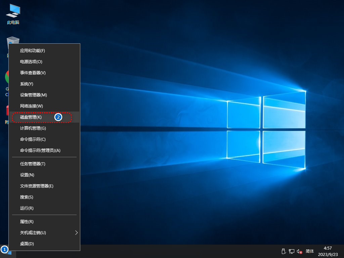Choose 运行(R) in the menu

tap(27, 208)
